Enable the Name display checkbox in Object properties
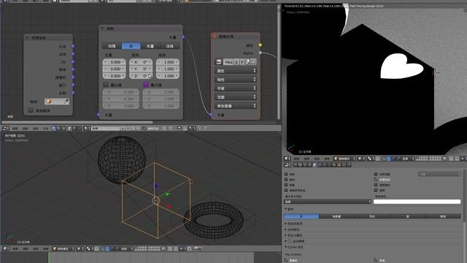This screenshot has height=263, width=467. click(286, 174)
